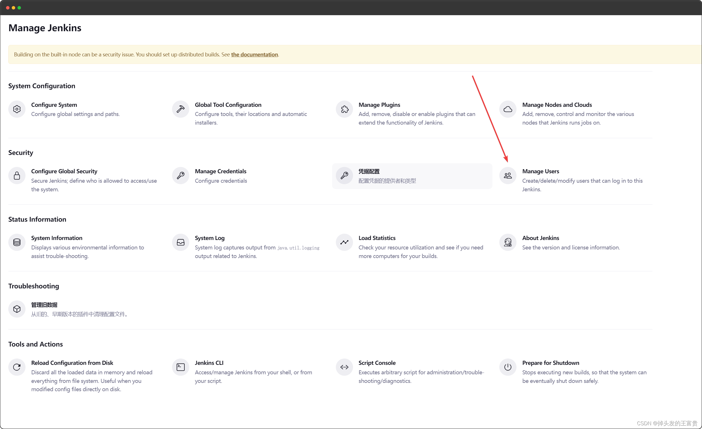This screenshot has height=429, width=702.
Task: Click the Manage Plugins puzzle piece icon
Action: [x=344, y=109]
